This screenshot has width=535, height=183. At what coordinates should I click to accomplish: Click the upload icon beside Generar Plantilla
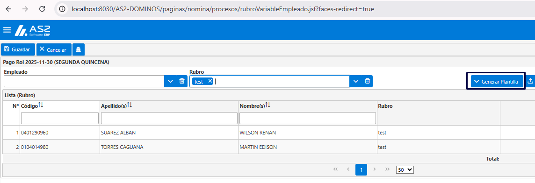pyautogui.click(x=530, y=81)
